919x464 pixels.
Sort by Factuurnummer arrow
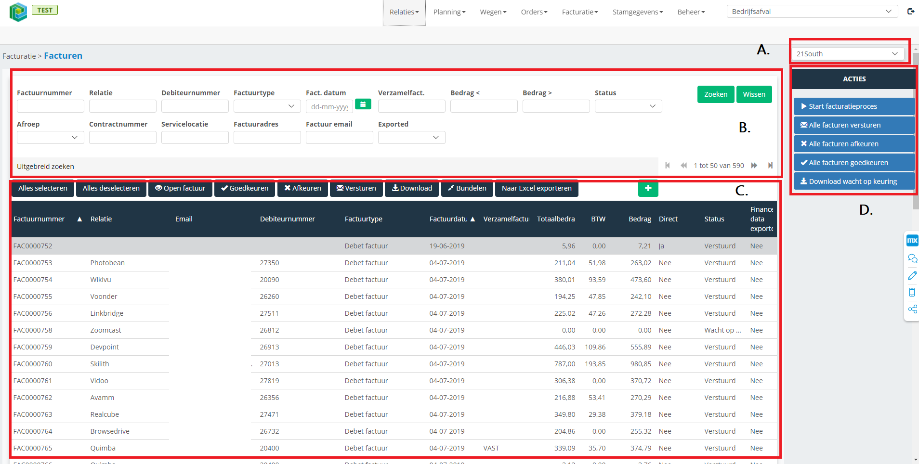point(79,219)
